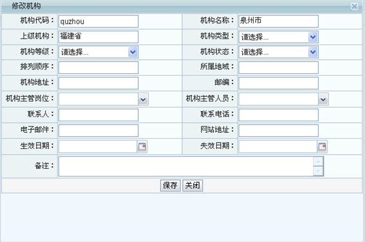Click the 备注 scrollbar up arrow

click(x=318, y=161)
